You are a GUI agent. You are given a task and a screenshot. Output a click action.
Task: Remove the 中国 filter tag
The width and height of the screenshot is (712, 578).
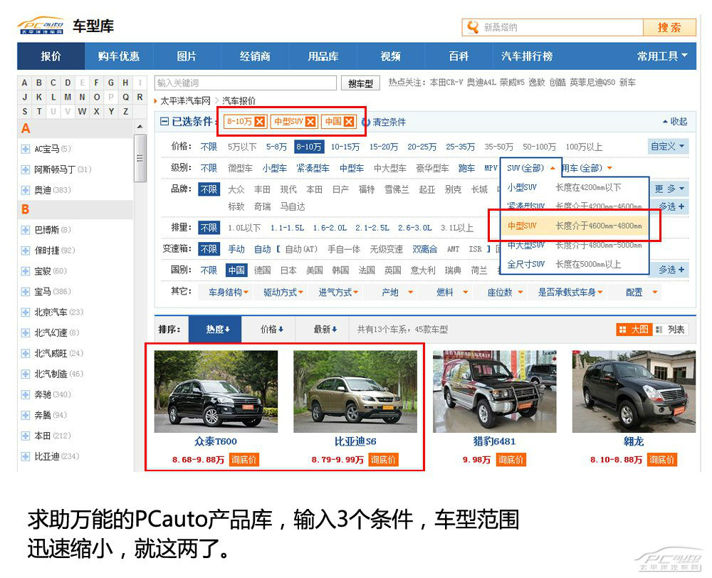tap(349, 122)
